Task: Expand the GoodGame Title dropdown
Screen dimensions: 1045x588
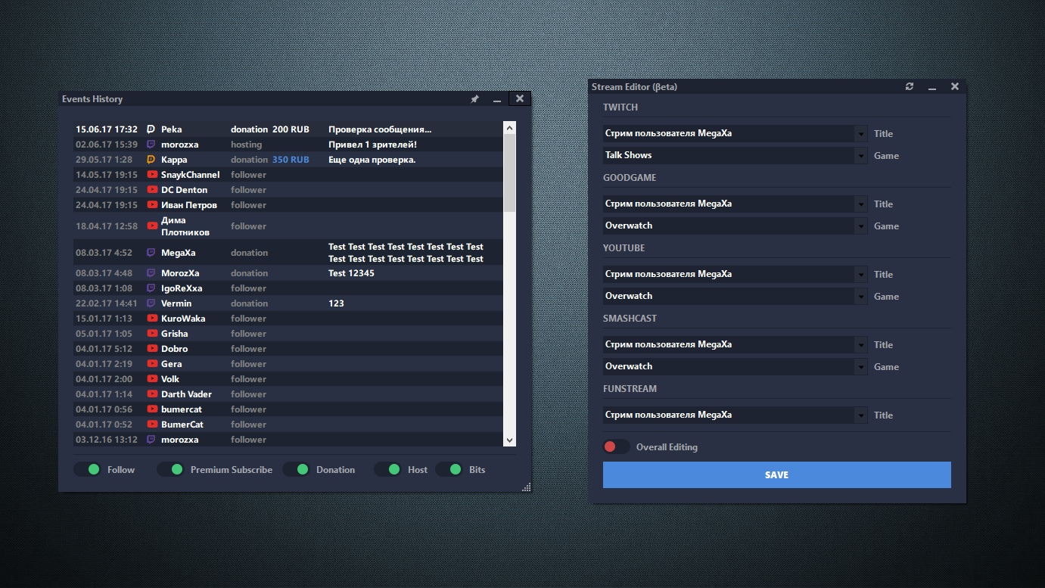Action: [x=860, y=204]
